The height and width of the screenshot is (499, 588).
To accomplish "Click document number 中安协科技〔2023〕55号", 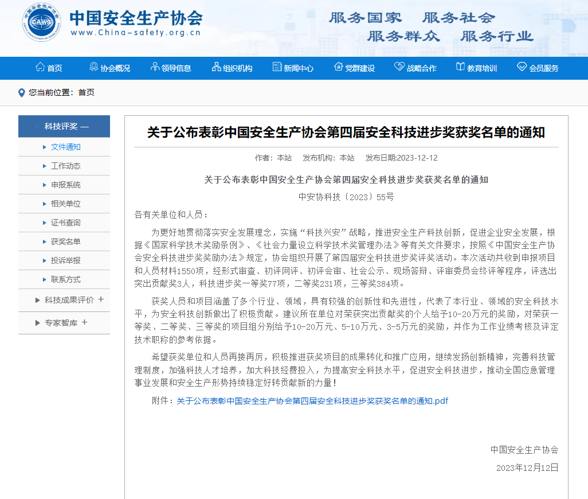I will pyautogui.click(x=346, y=197).
